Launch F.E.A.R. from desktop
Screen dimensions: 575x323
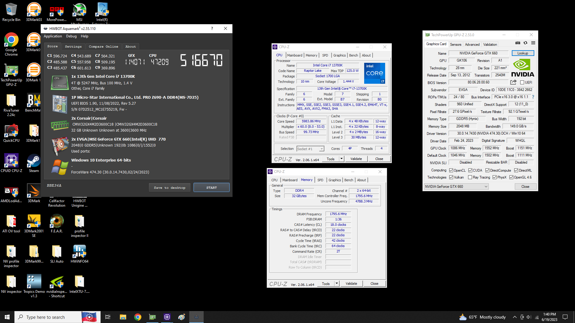[x=57, y=223]
